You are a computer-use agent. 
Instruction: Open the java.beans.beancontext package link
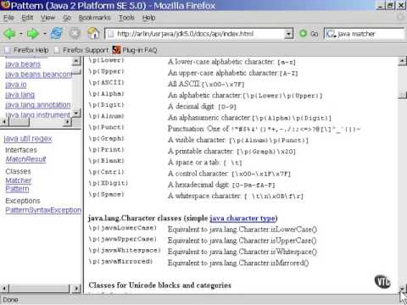point(38,75)
